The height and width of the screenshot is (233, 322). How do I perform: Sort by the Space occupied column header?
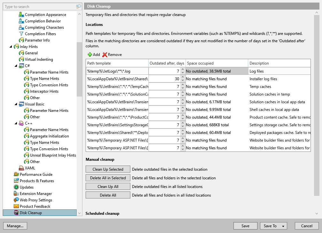tap(217, 63)
